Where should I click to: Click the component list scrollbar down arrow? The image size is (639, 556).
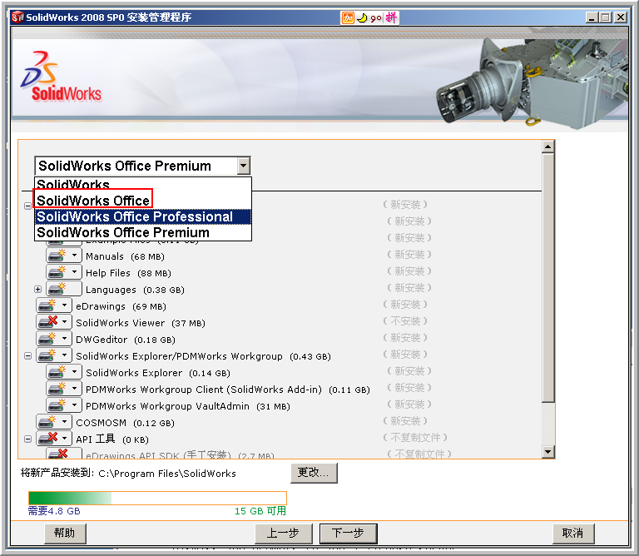(548, 452)
